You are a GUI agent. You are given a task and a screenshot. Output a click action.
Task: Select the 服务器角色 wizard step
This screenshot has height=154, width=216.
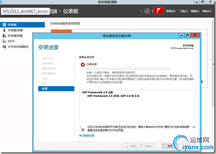(x=49, y=73)
